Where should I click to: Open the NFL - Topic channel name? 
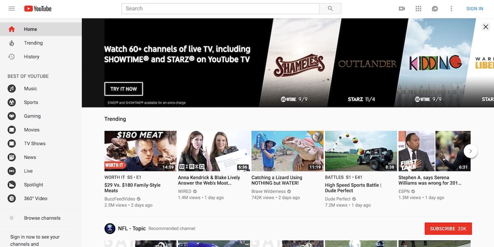[x=132, y=228]
